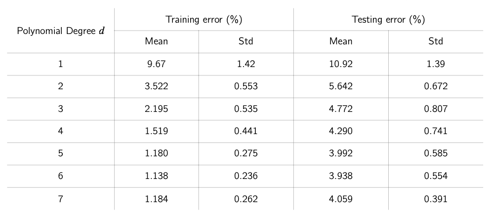Image resolution: width=490 pixels, height=212 pixels.
Task: Click the testing mean value 3.992
Action: 341,154
